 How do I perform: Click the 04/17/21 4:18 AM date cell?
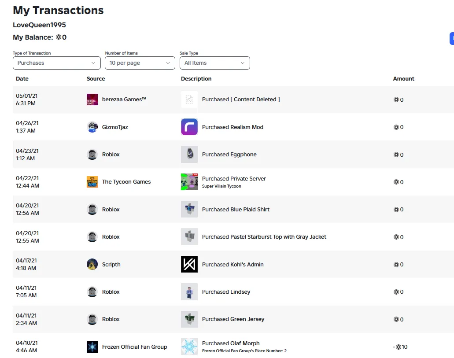tap(26, 264)
